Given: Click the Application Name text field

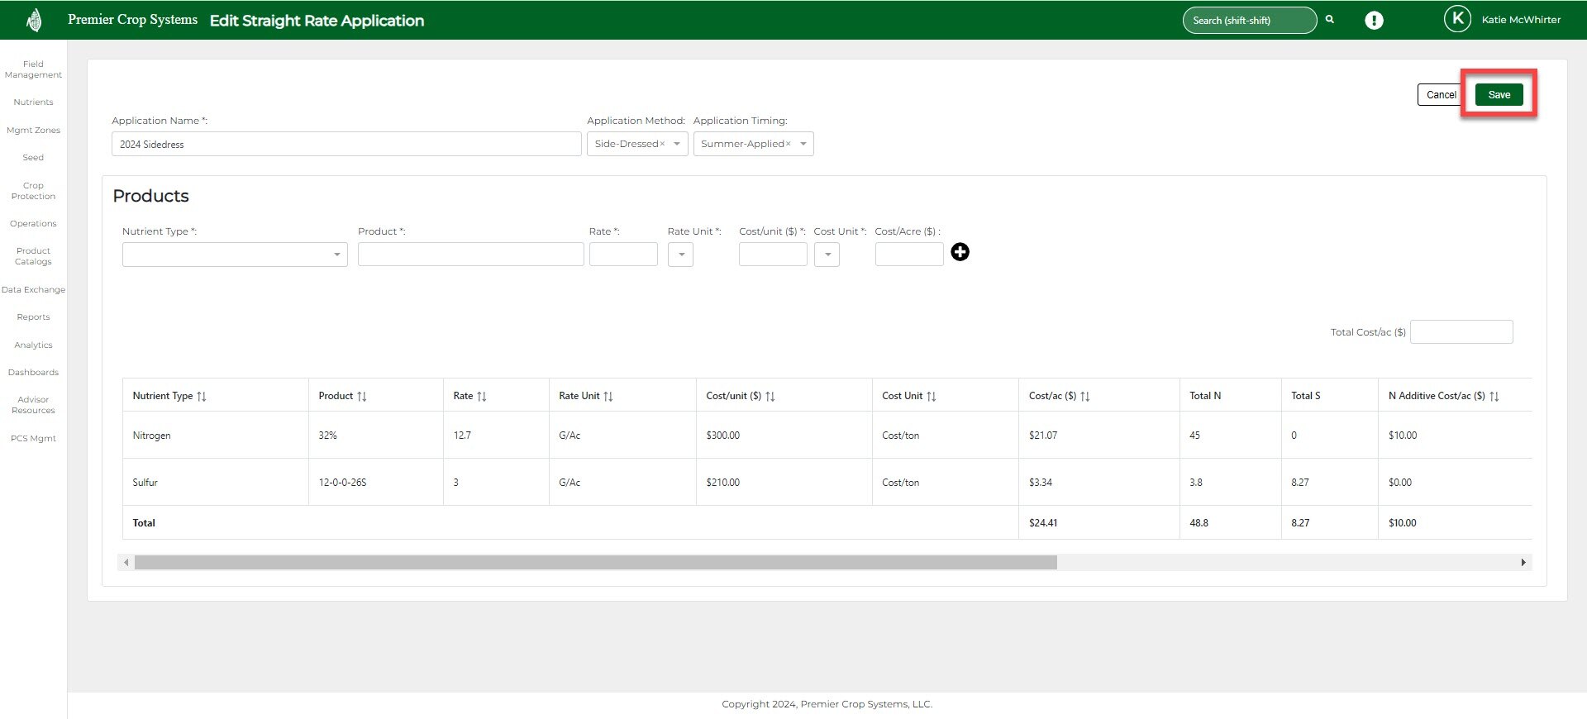Looking at the screenshot, I should click(x=346, y=145).
